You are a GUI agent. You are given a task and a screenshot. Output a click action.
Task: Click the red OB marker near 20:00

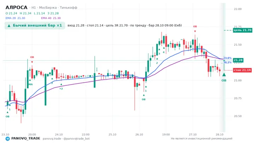[32, 57]
